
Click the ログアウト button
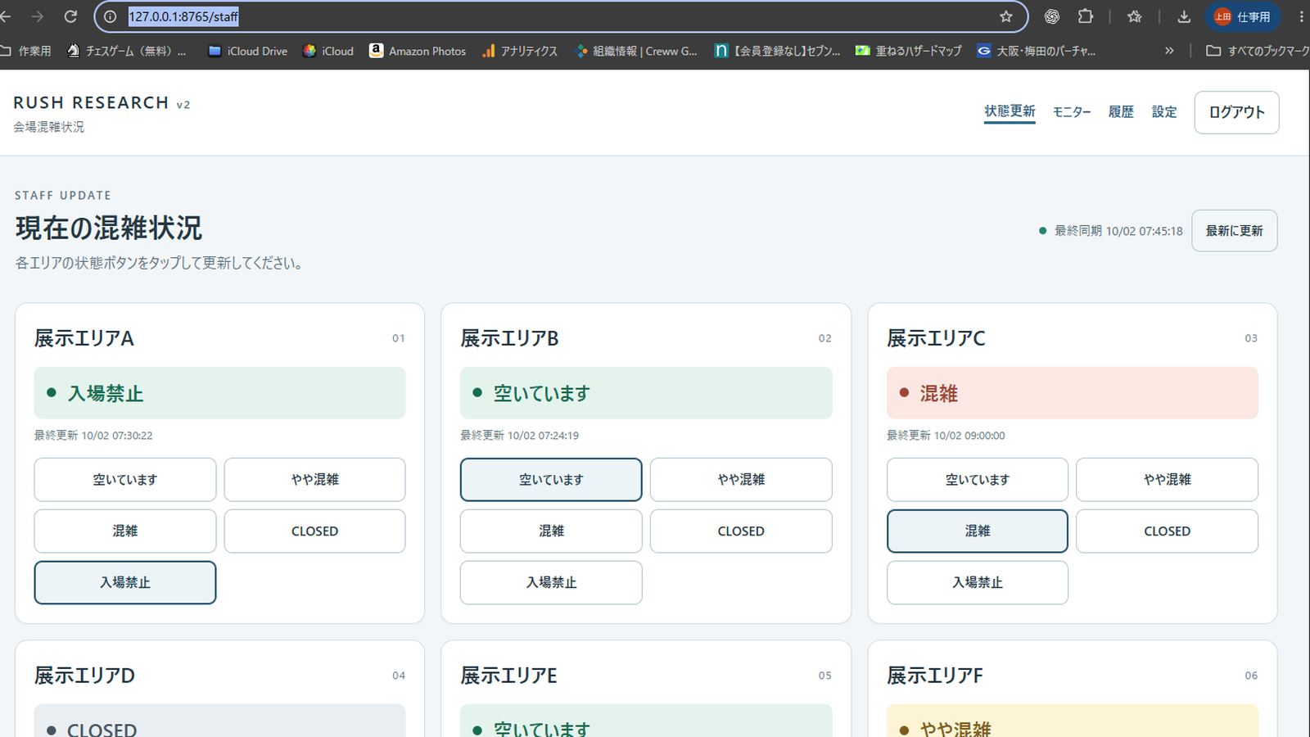pos(1236,112)
